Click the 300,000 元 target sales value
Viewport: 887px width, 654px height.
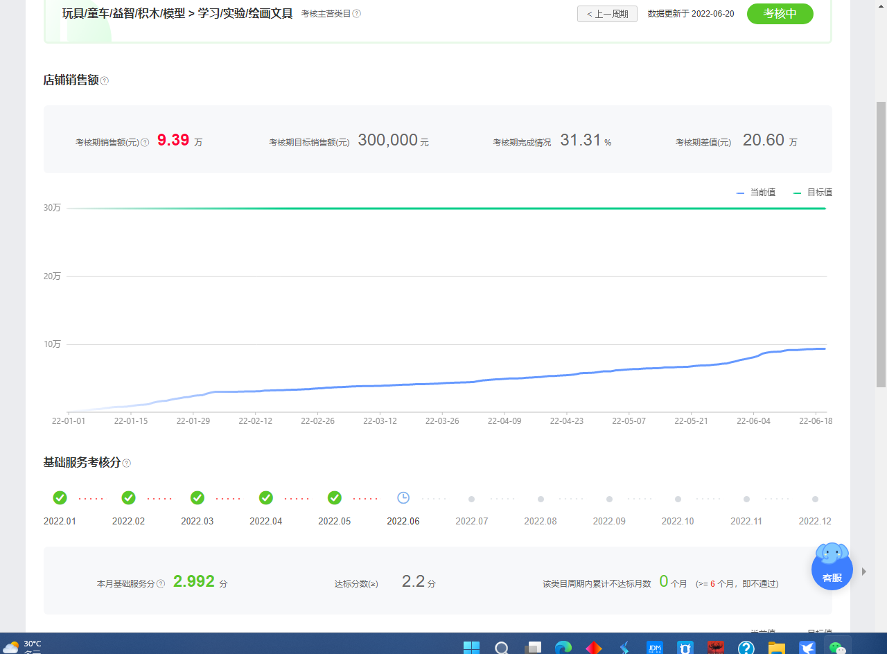pyautogui.click(x=393, y=141)
